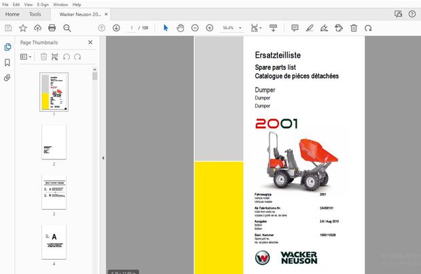Click the Save file icon
This screenshot has height=274, width=421.
[8, 28]
